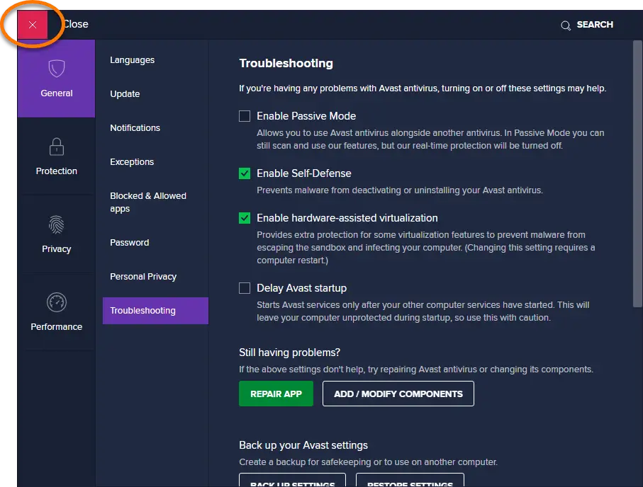Image resolution: width=643 pixels, height=487 pixels.
Task: Click 'Enable hardware-assisted virtualization' label text
Action: [347, 218]
